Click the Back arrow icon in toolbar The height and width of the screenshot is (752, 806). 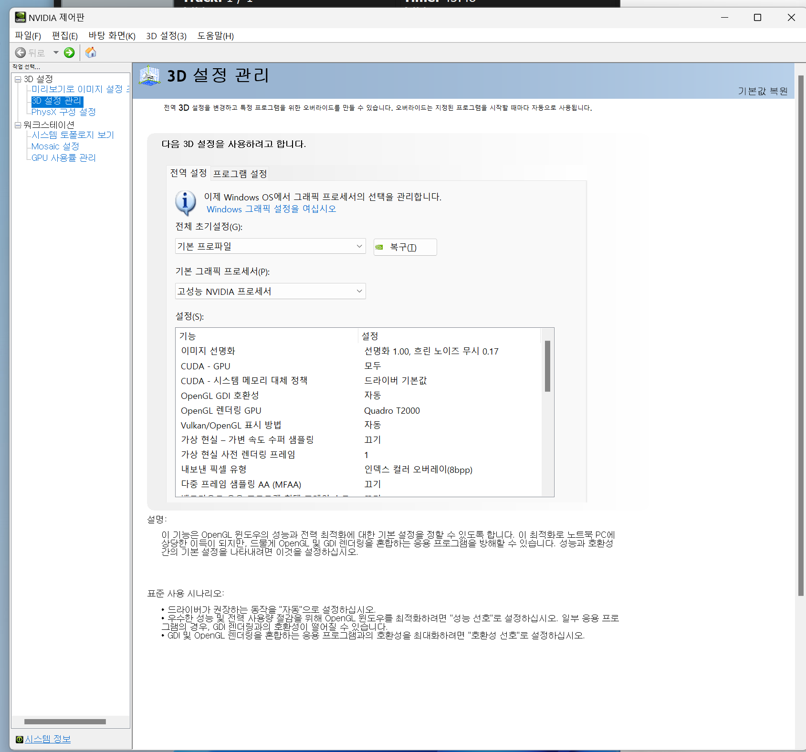[21, 52]
